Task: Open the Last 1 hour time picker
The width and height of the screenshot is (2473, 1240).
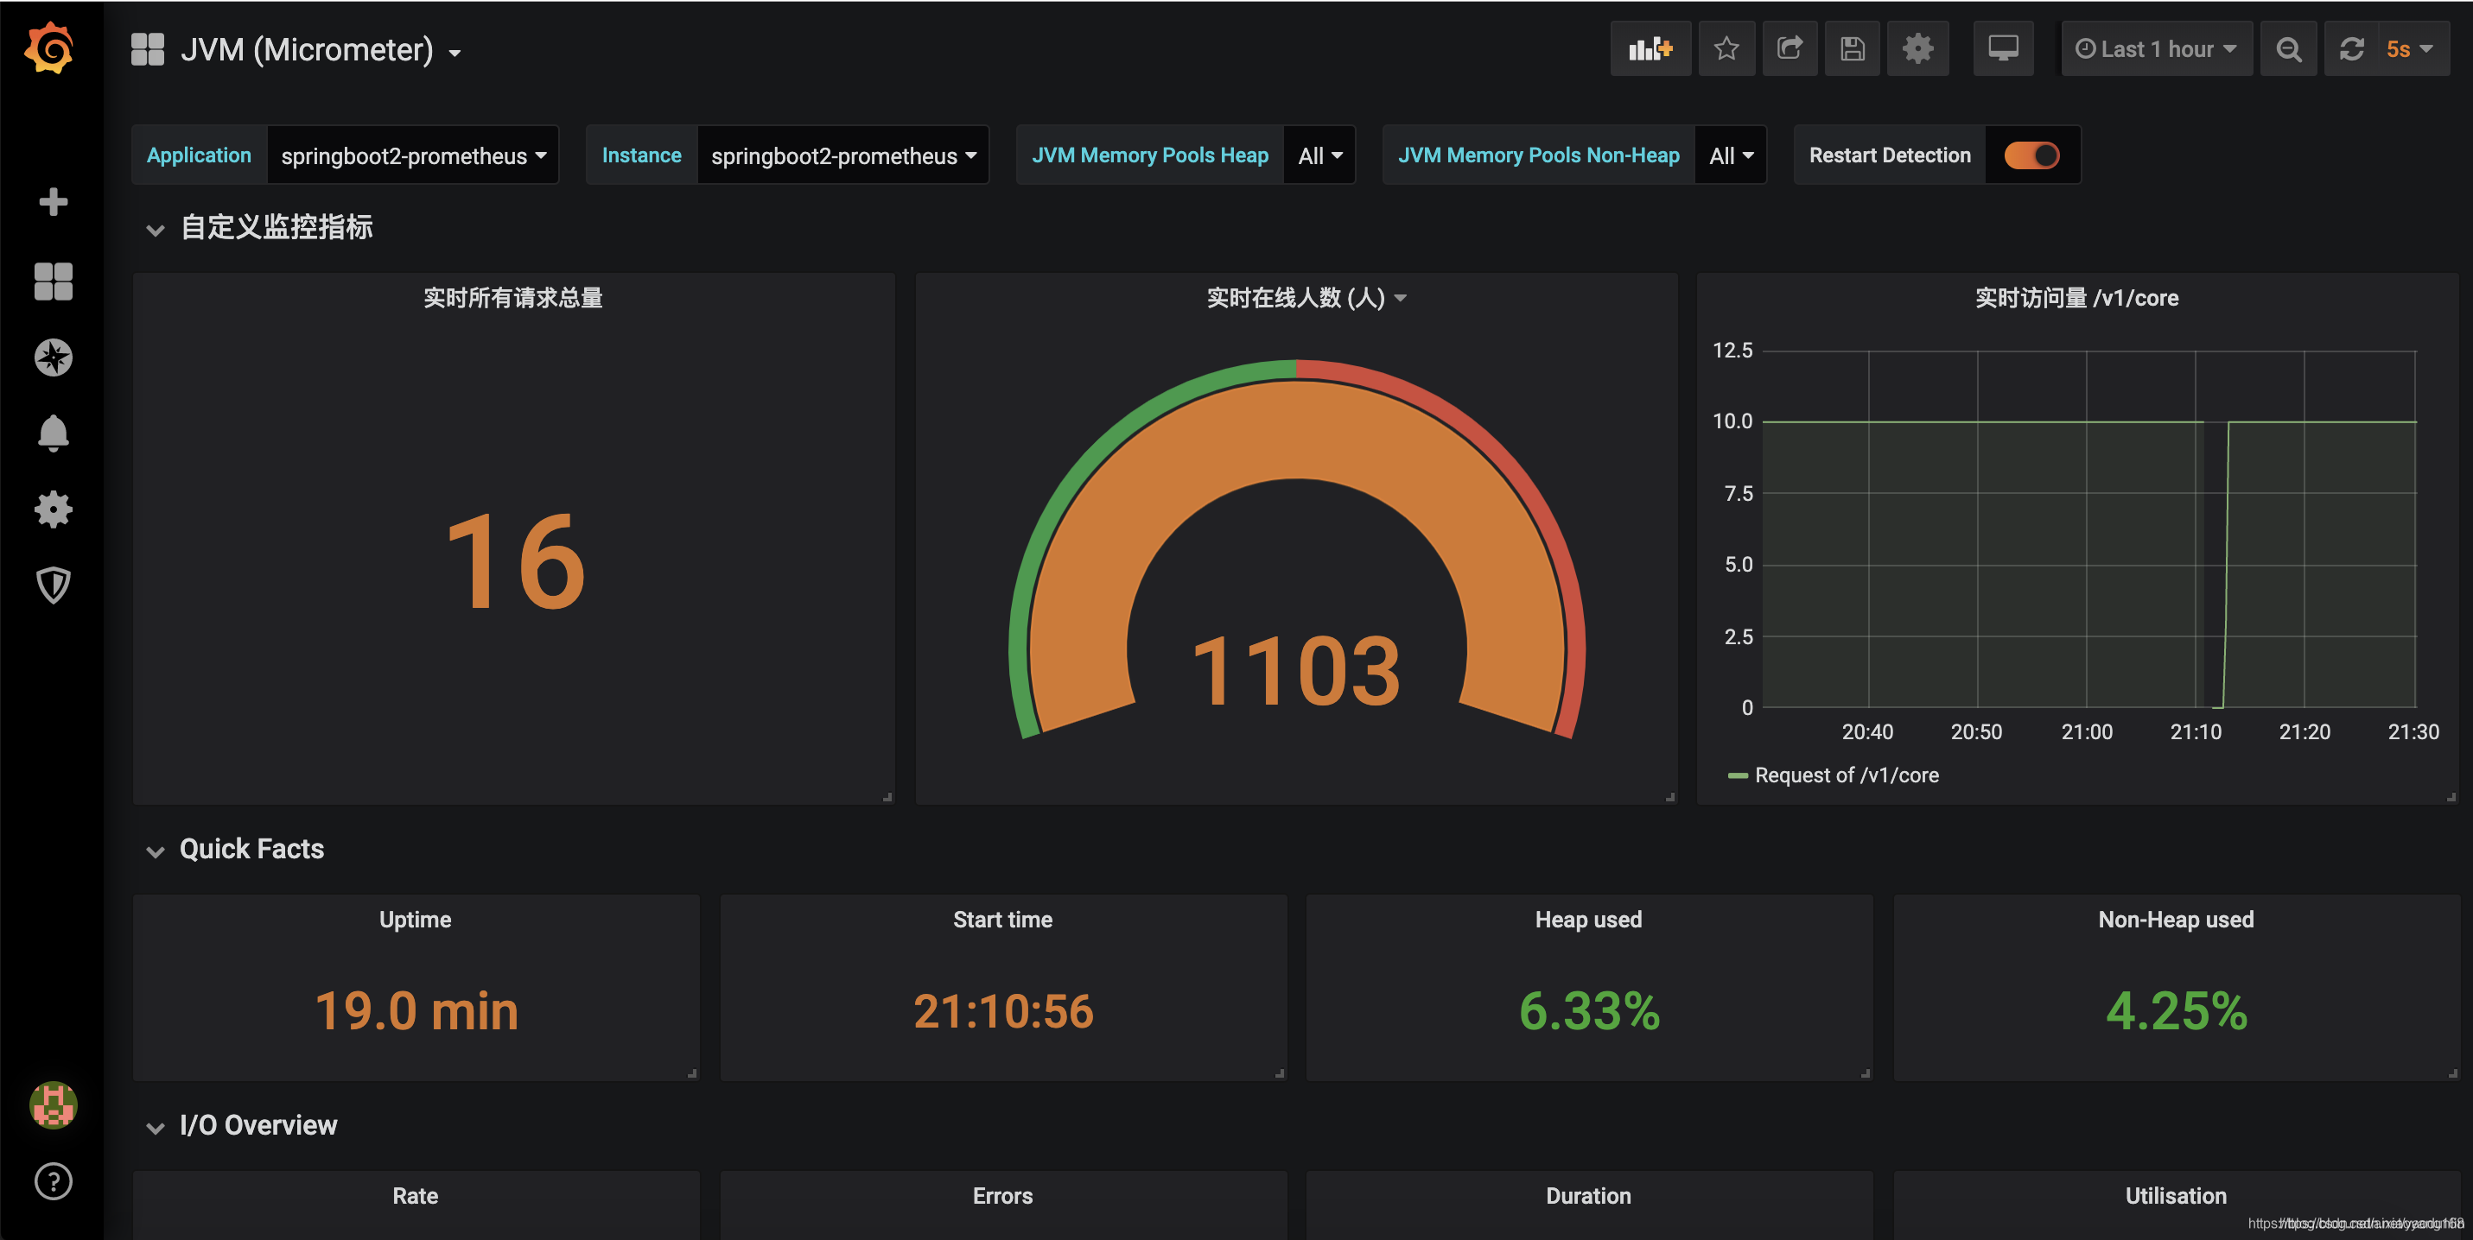Action: tap(2156, 49)
